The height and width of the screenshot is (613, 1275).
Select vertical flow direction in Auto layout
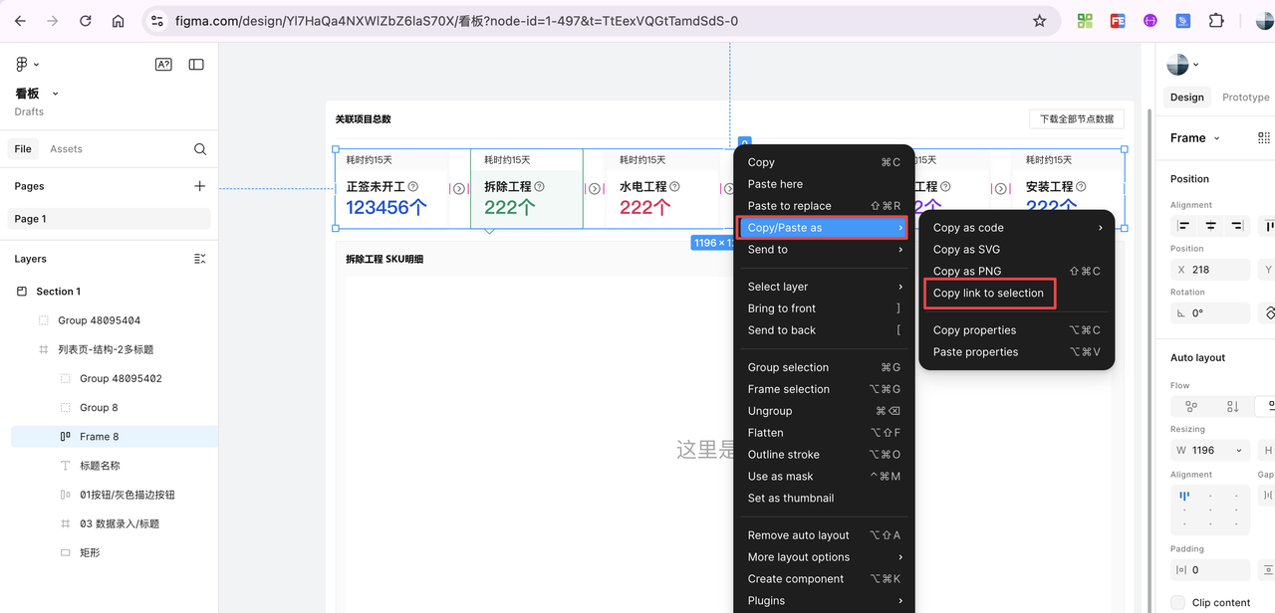tap(1232, 406)
